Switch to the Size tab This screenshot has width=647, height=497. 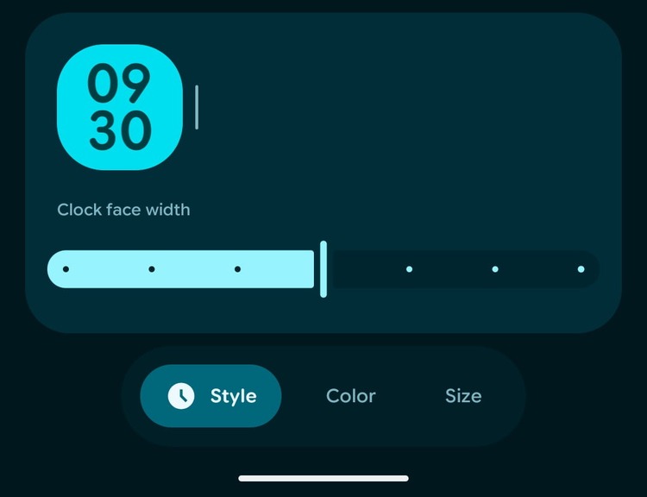pyautogui.click(x=463, y=396)
